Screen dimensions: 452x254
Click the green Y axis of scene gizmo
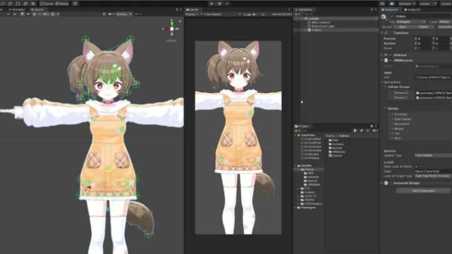pos(172,23)
